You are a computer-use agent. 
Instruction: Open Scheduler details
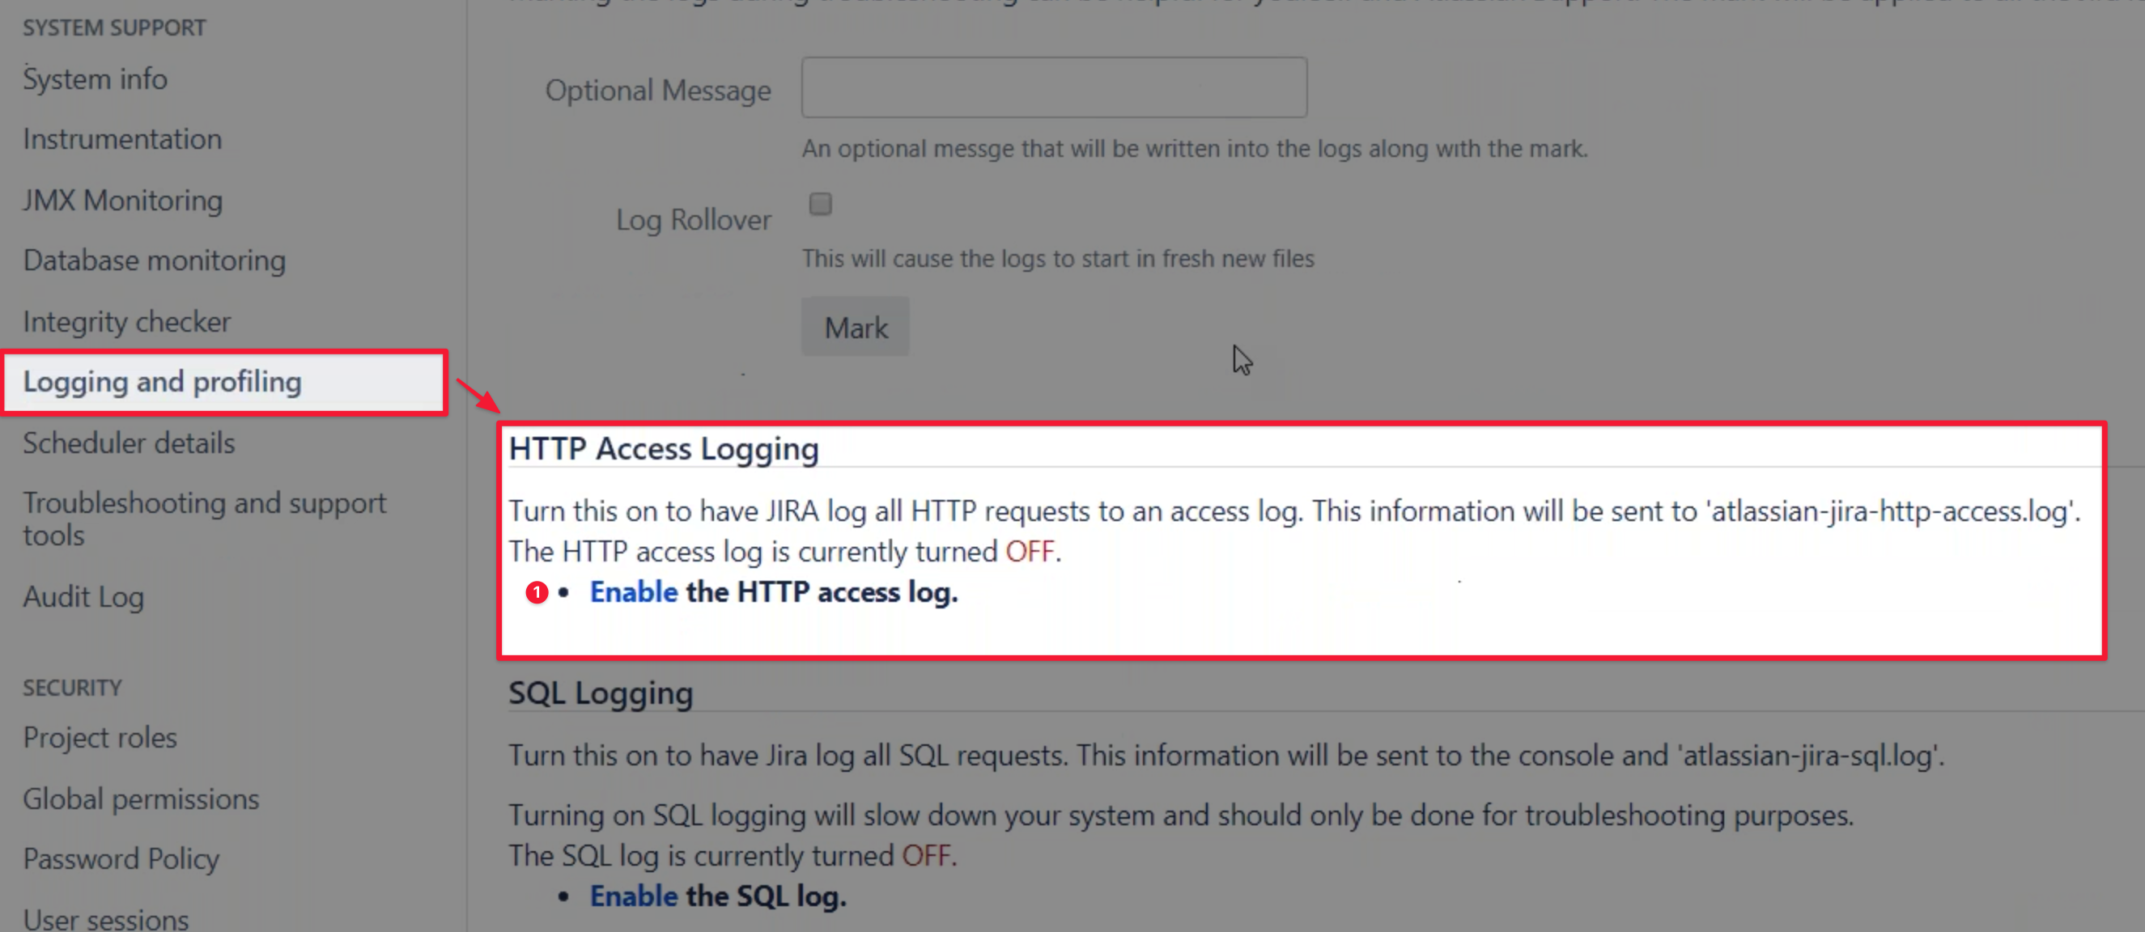coord(129,443)
